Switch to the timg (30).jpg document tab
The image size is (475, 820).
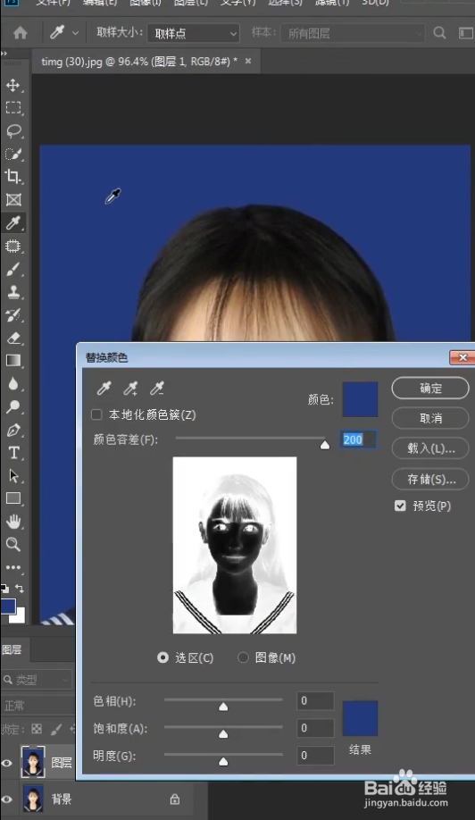[x=139, y=61]
